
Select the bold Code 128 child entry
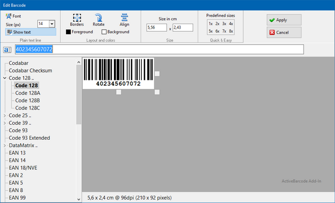coord(26,86)
